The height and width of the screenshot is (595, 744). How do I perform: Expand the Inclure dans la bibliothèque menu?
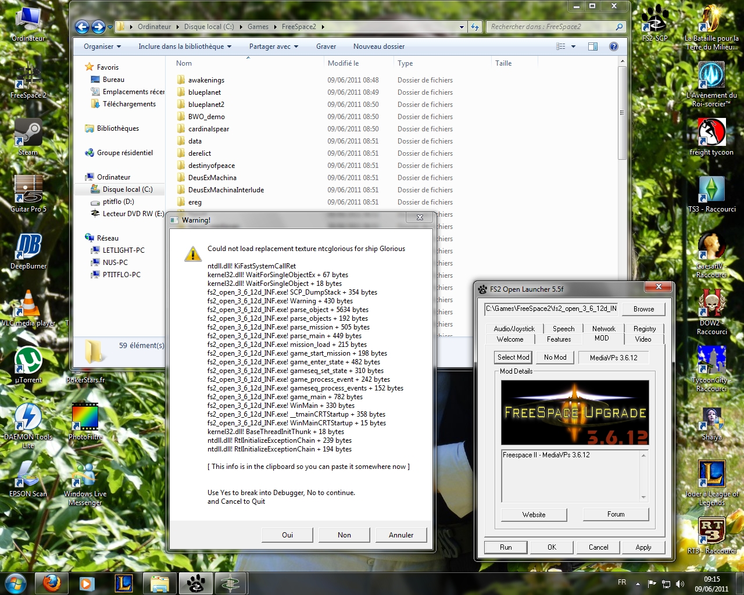click(x=185, y=46)
